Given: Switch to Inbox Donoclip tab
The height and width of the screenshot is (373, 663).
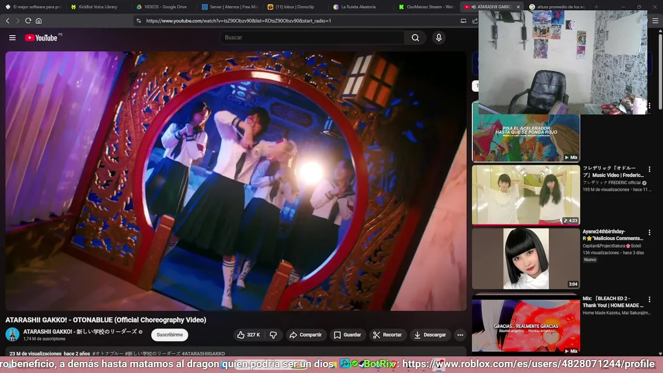Looking at the screenshot, I should pos(296,7).
